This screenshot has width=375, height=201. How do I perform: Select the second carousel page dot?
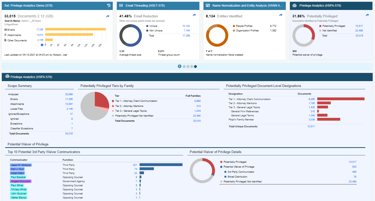[188, 67]
